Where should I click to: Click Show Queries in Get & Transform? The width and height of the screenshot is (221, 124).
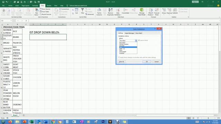point(45,9)
